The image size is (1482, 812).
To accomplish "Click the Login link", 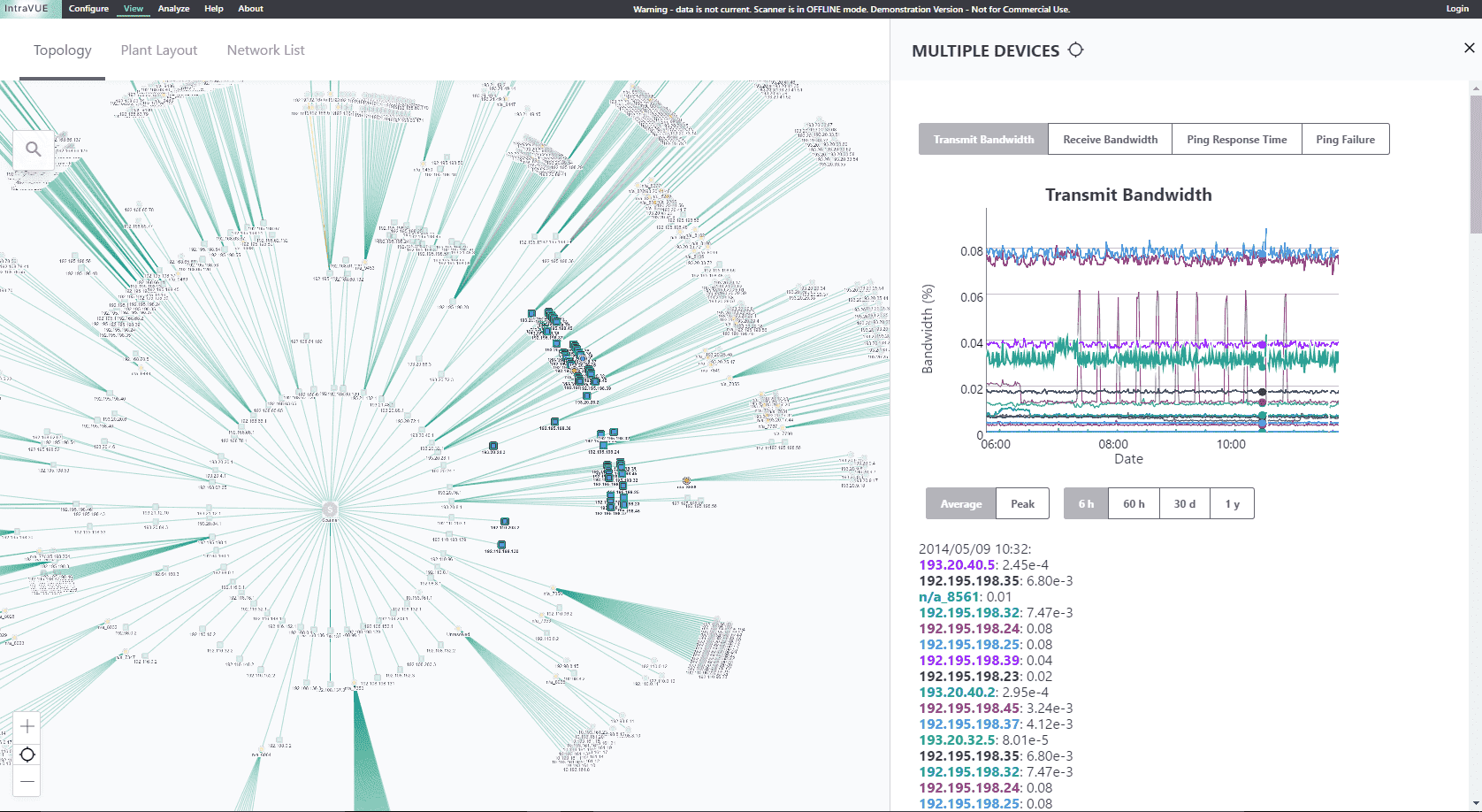I will click(x=1457, y=9).
